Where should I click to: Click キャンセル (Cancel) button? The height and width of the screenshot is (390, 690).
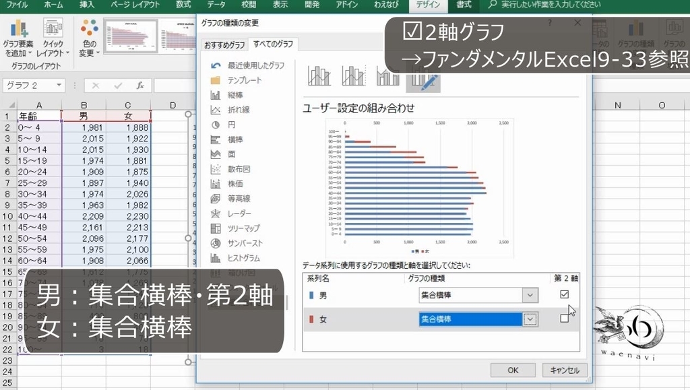click(565, 370)
